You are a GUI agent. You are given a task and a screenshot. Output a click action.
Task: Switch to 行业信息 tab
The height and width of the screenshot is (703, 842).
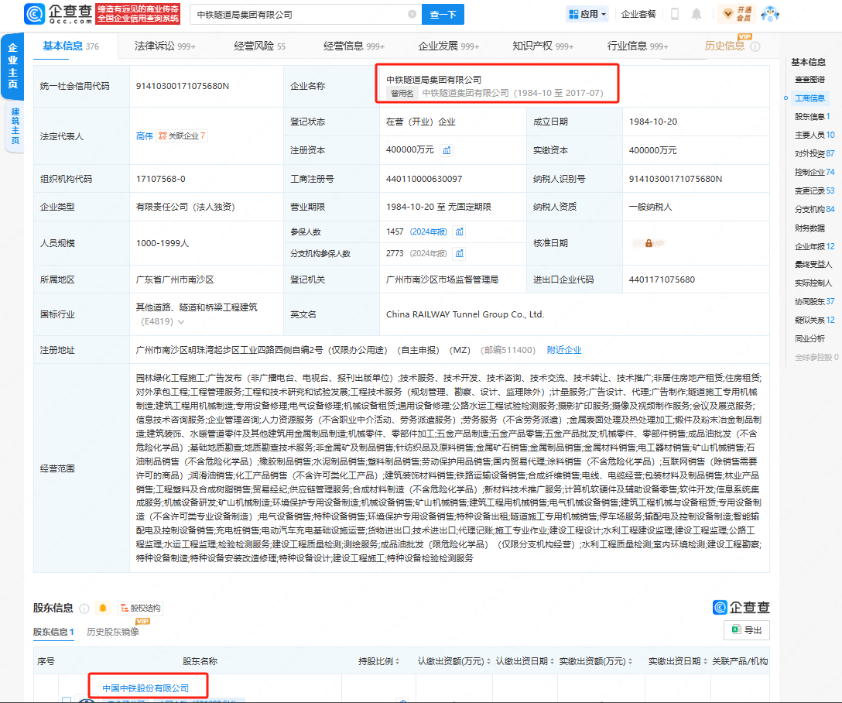tap(638, 46)
